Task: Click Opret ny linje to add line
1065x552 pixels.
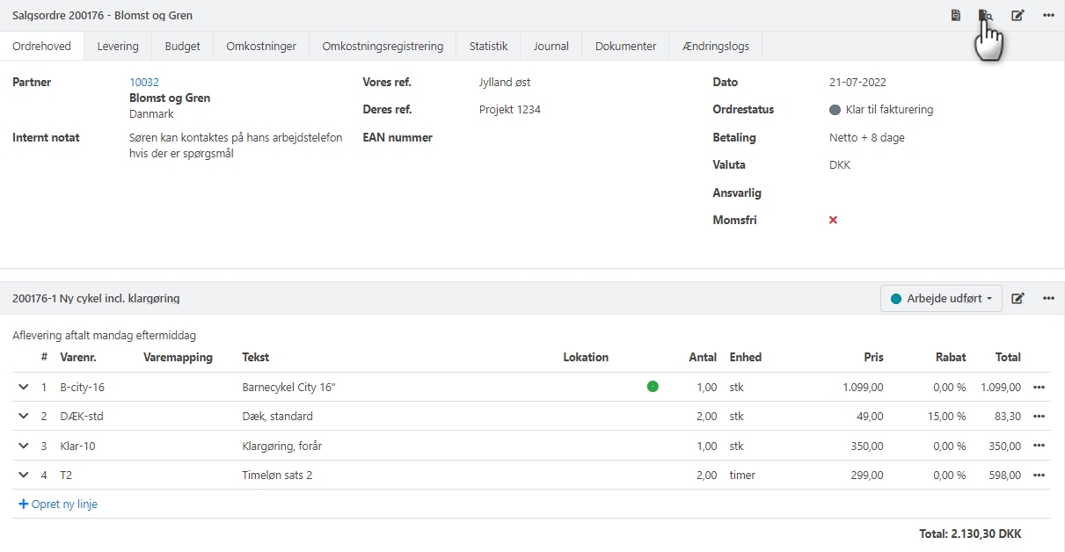Action: click(x=58, y=505)
